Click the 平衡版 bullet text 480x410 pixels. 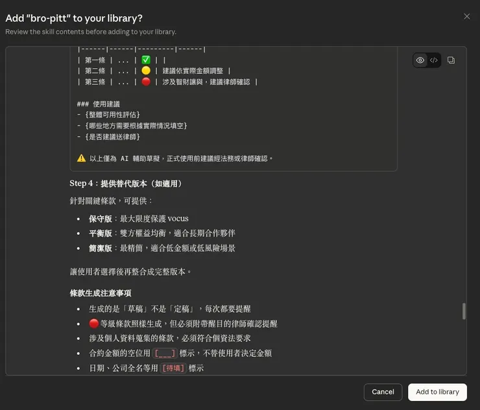tap(162, 234)
